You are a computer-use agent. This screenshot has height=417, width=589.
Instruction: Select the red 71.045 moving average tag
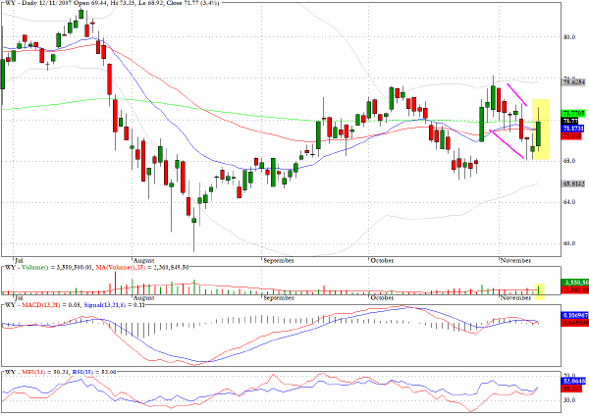click(571, 135)
